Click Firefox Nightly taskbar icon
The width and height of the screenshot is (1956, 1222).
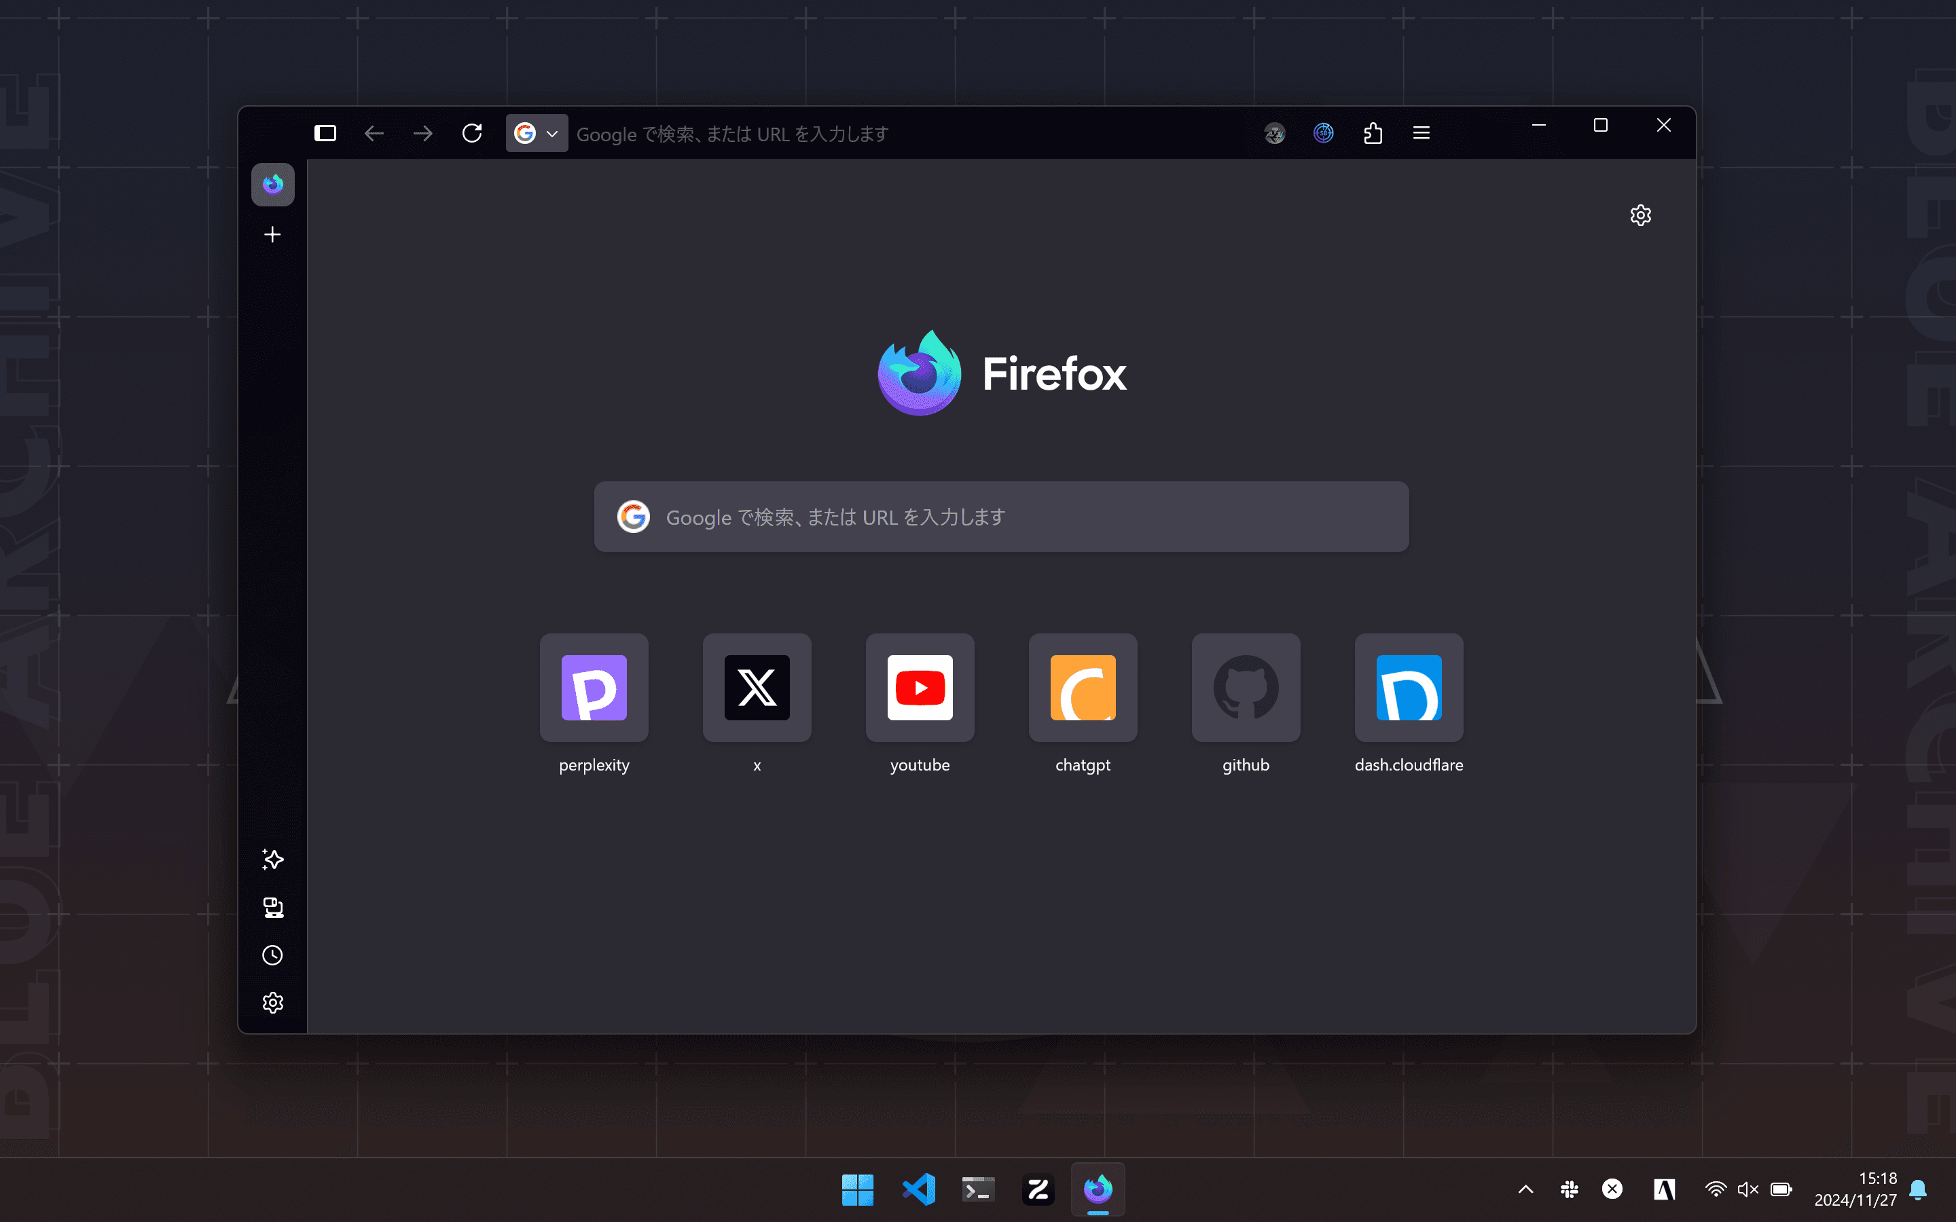(x=1098, y=1189)
